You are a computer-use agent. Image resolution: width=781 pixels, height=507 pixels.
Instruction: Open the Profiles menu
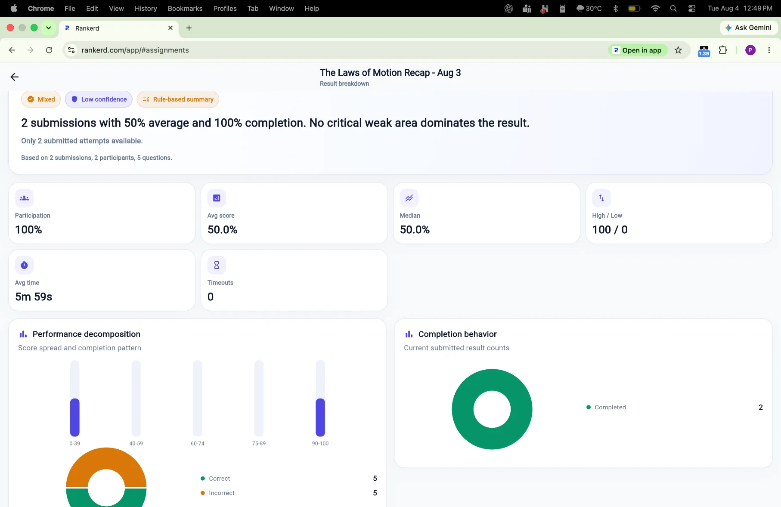click(x=225, y=8)
